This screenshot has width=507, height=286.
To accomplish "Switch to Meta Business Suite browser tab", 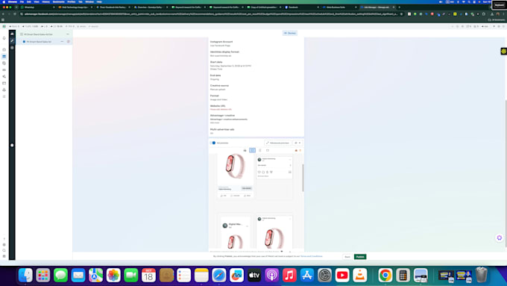I will (x=339, y=7).
